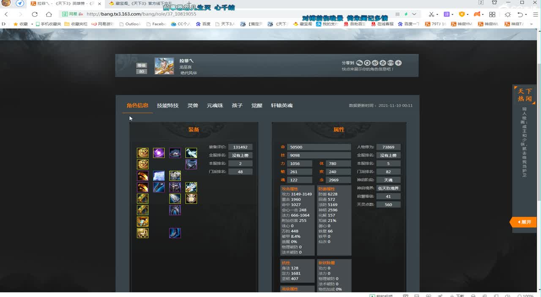This screenshot has width=541, height=297.
Task: Open the 百度 bookmark
Action: (x=203, y=24)
